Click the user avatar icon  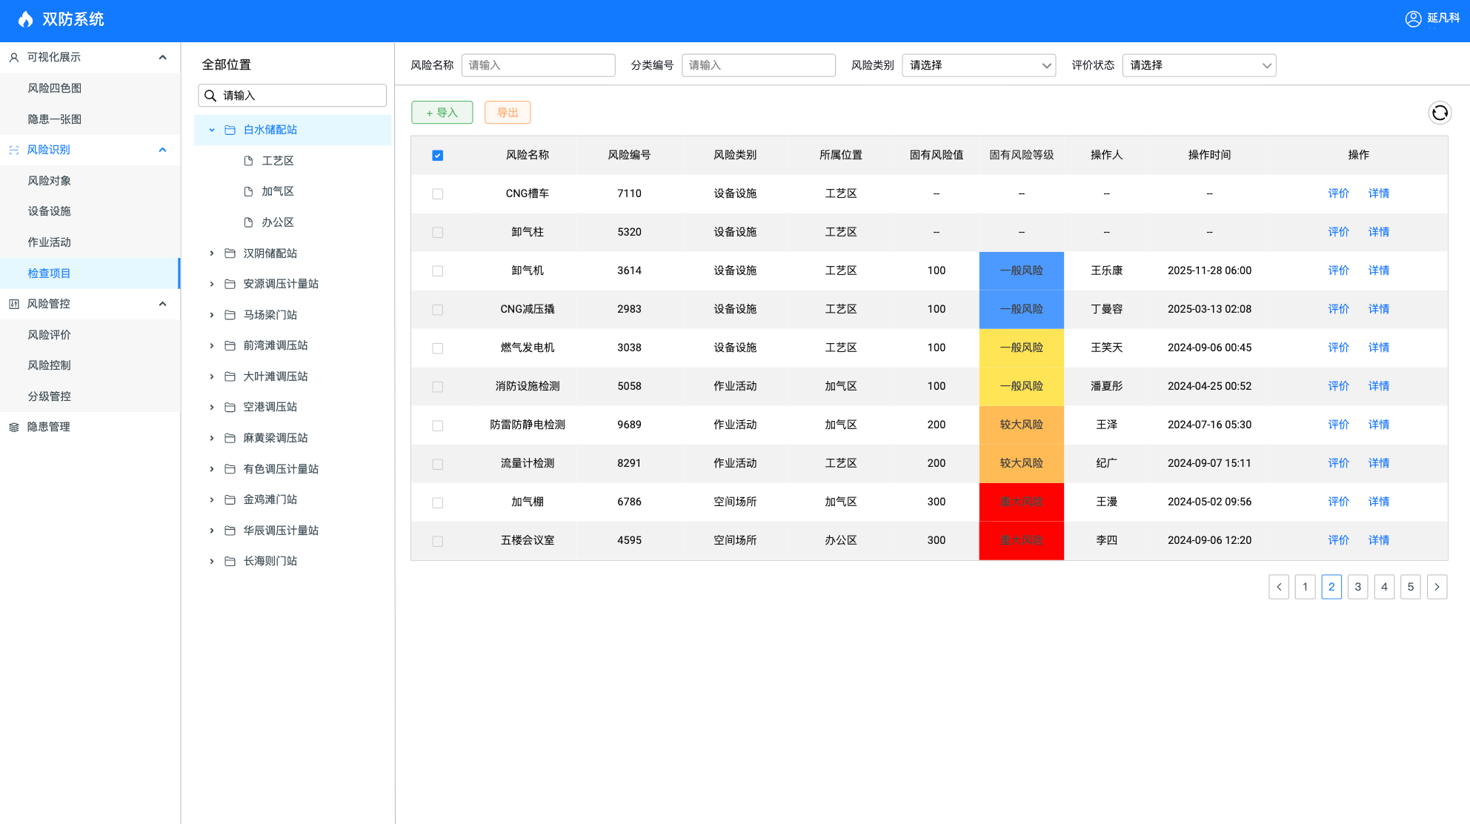coord(1413,19)
